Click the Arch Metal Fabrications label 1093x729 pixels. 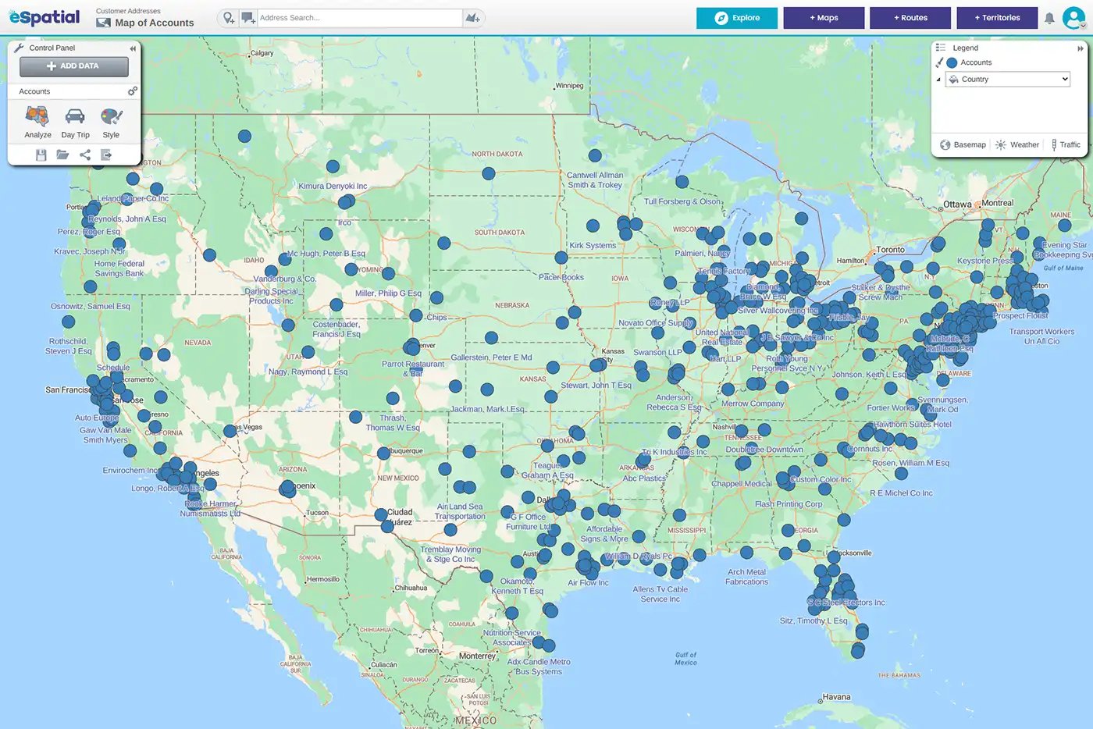coord(746,577)
